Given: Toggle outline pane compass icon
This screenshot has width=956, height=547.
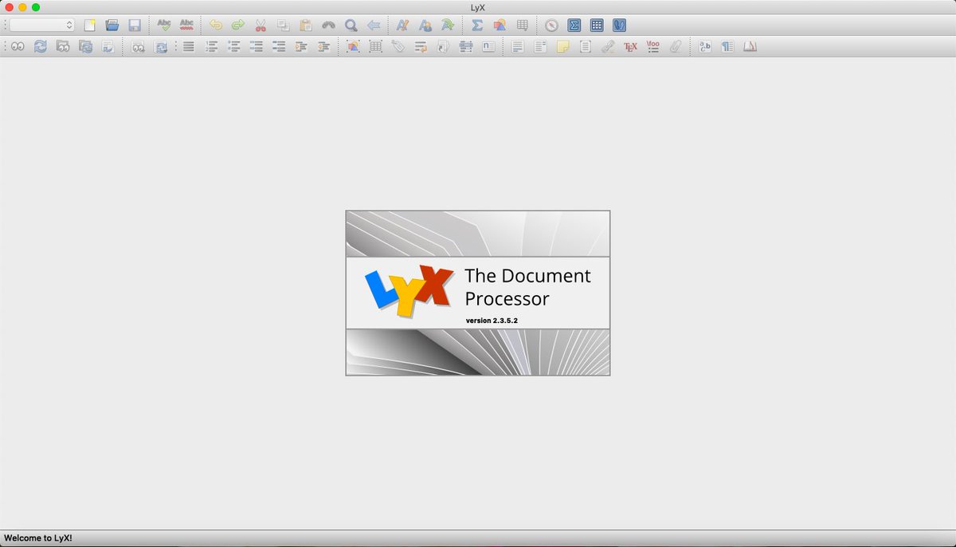Looking at the screenshot, I should click(551, 26).
